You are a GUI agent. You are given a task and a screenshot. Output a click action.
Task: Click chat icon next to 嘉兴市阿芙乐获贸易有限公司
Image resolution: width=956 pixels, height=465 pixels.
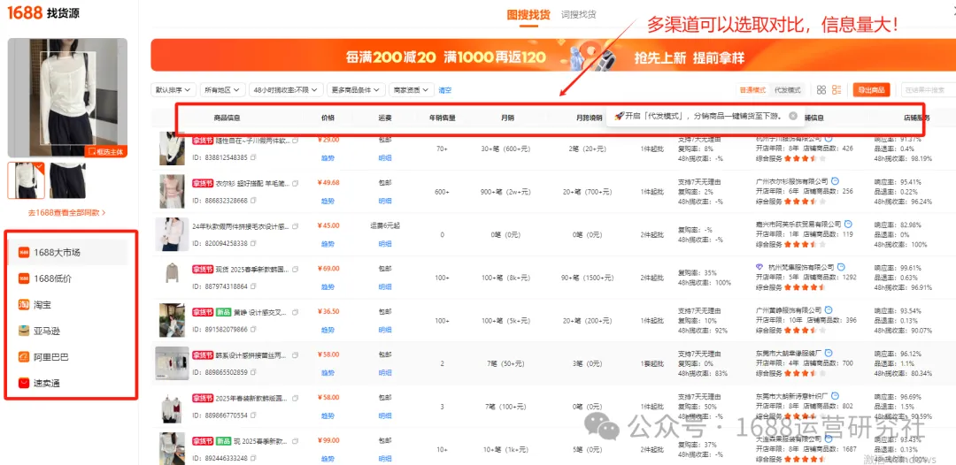tap(848, 224)
